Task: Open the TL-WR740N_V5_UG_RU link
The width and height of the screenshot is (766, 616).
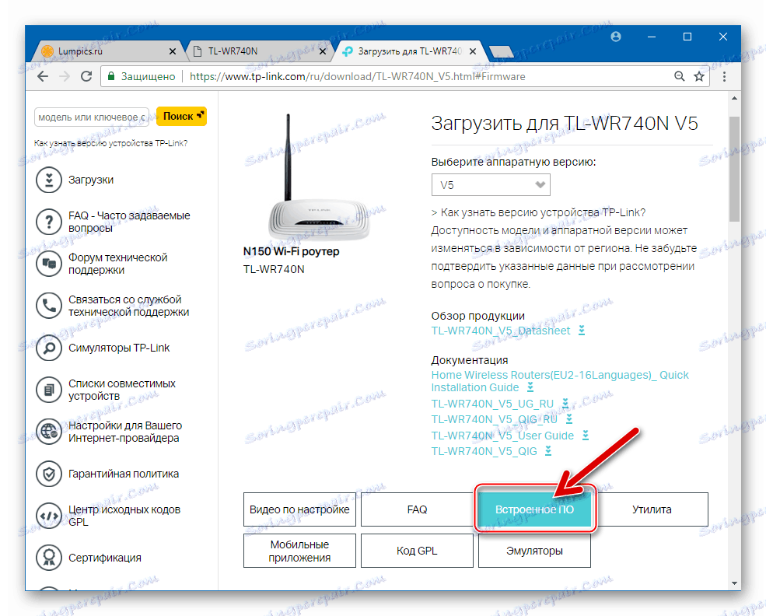Action: coord(492,404)
